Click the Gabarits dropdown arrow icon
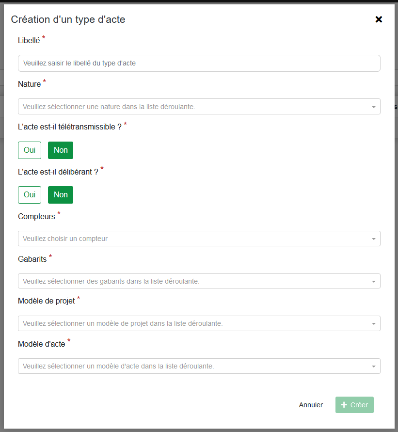 pos(373,282)
